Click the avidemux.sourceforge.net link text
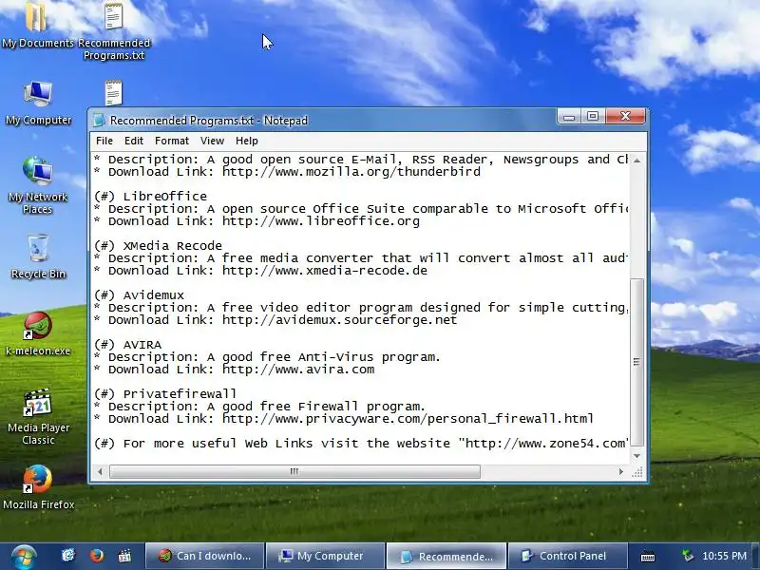 click(340, 320)
